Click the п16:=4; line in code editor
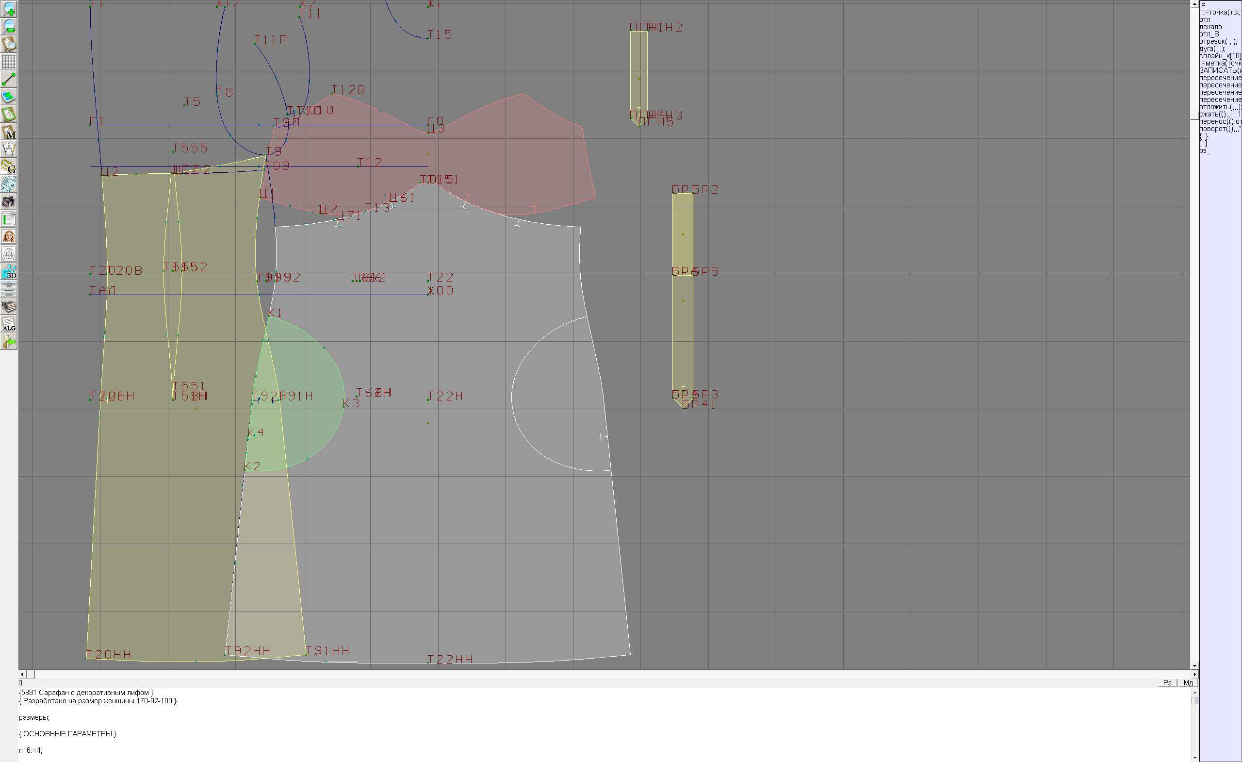 click(31, 750)
